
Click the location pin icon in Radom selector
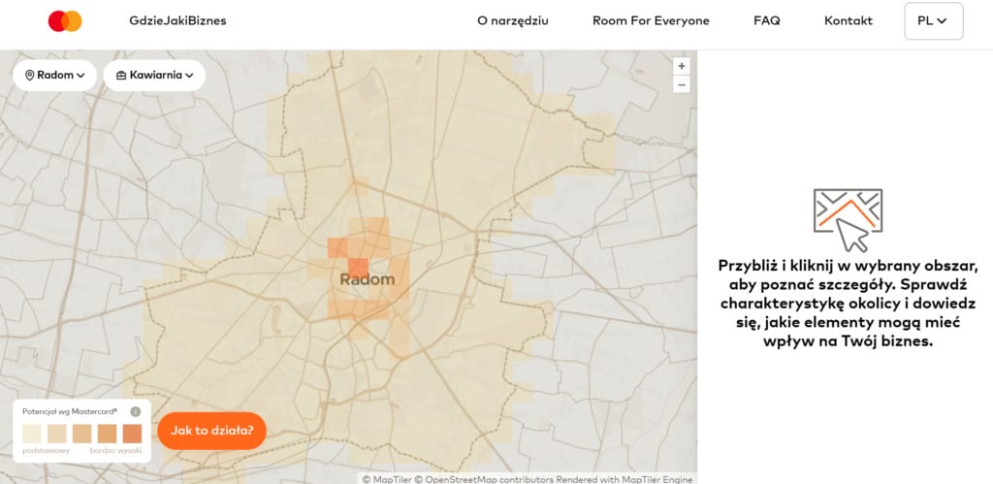pos(29,76)
